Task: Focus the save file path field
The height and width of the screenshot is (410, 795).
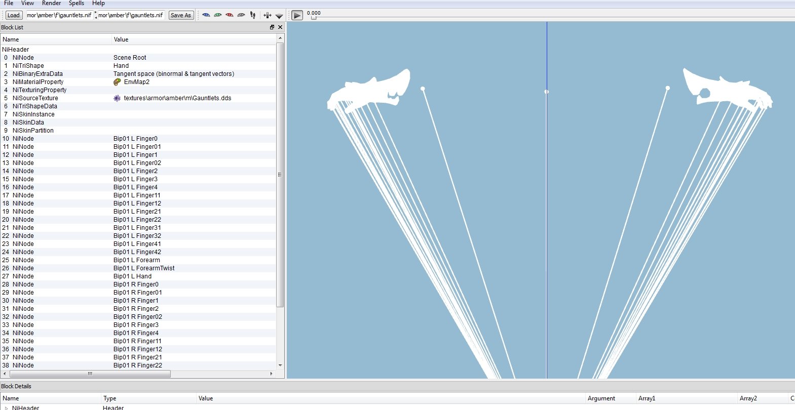Action: point(131,15)
